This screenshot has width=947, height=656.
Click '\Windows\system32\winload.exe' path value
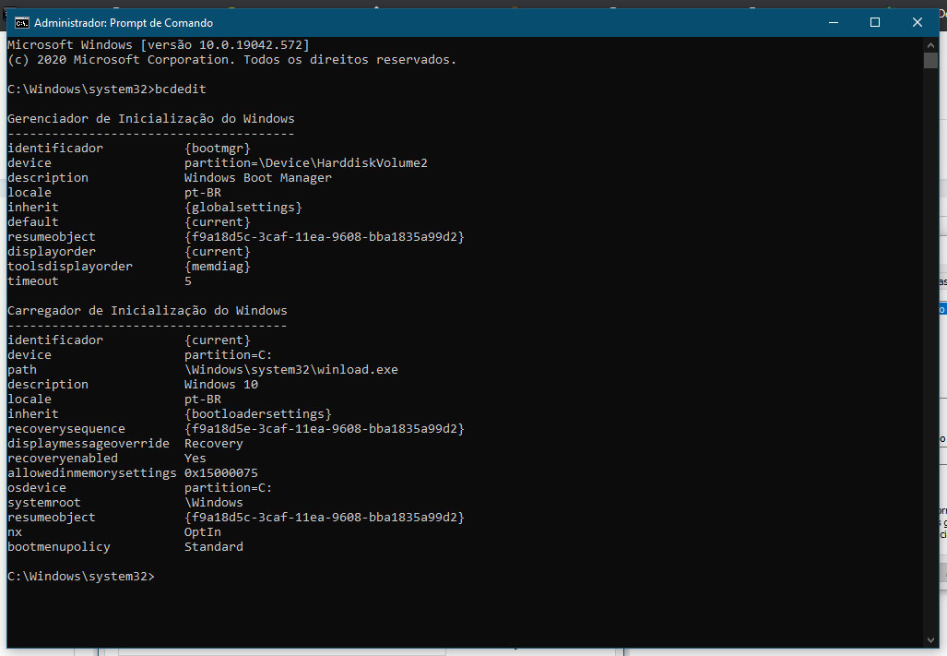pos(291,370)
